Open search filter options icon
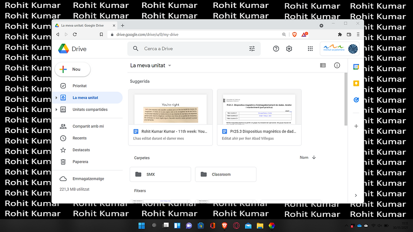The width and height of the screenshot is (413, 232). [252, 49]
